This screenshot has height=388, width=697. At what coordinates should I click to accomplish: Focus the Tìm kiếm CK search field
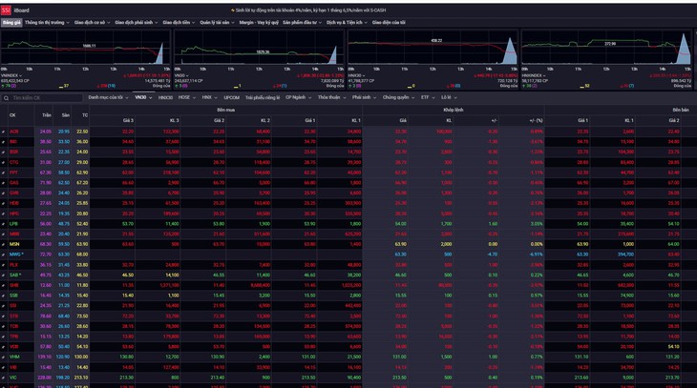[47, 97]
